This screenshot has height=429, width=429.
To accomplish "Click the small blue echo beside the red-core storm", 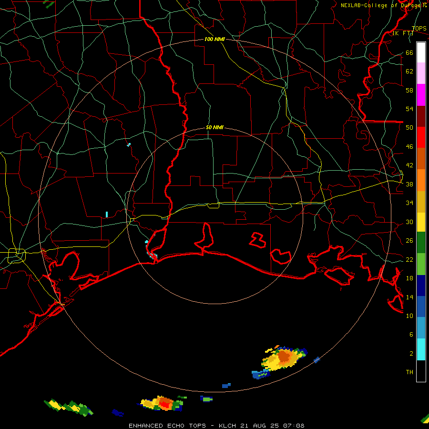I will [x=118, y=413].
